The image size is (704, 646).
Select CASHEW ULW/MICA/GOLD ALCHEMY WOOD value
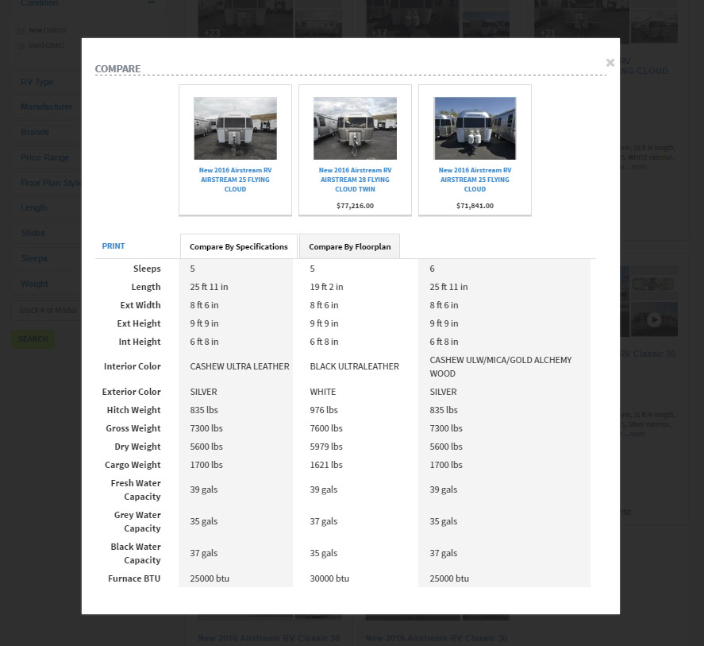pyautogui.click(x=501, y=366)
